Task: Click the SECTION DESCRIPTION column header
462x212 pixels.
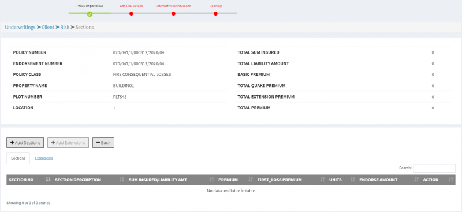Action: click(78, 180)
